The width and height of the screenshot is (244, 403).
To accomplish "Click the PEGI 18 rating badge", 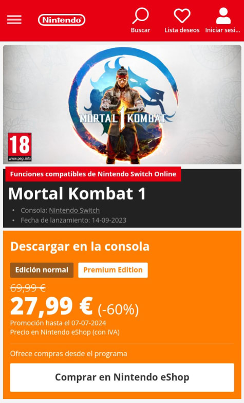I will point(20,147).
